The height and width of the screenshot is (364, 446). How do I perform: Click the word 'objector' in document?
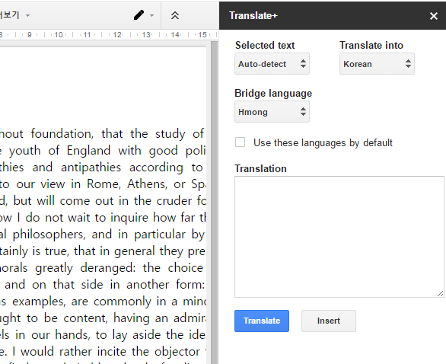coord(177,352)
